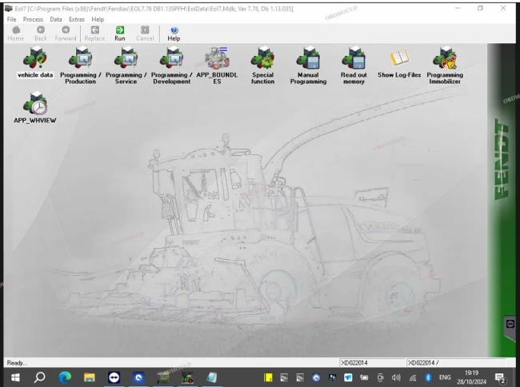This screenshot has width=520, height=387.
Task: Open the Data menu
Action: [x=56, y=19]
